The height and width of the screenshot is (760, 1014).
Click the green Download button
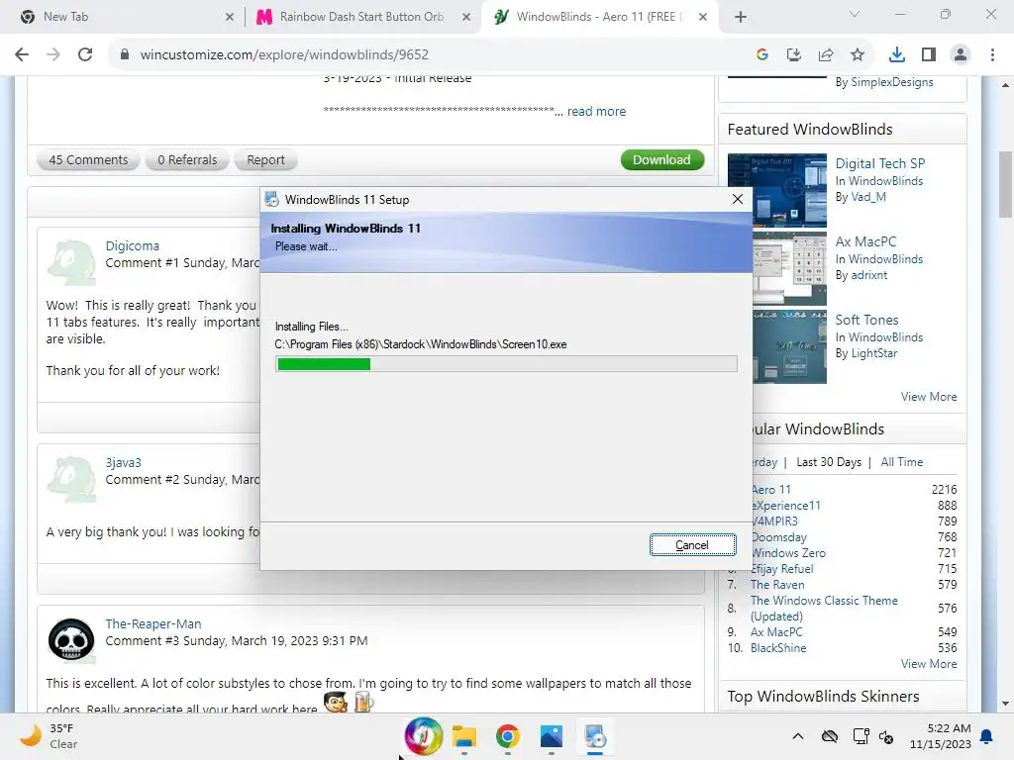click(661, 159)
